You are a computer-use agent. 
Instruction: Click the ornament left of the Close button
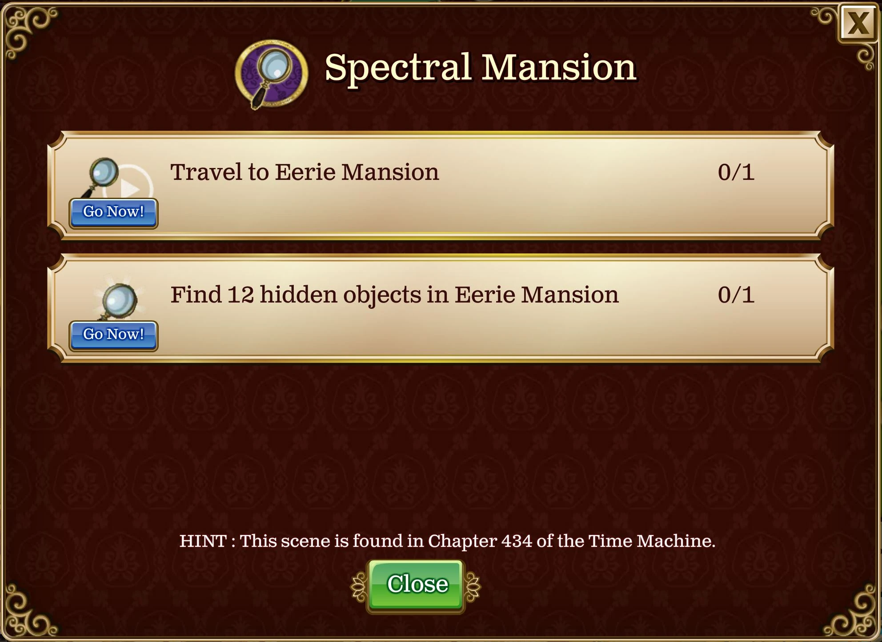pos(358,587)
